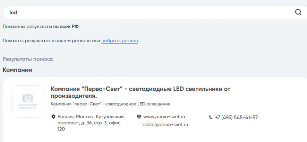Click the phone handset icon
This screenshot has width=307, height=142.
211,118
